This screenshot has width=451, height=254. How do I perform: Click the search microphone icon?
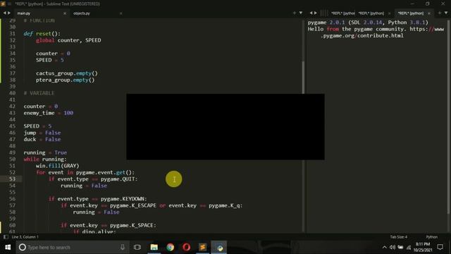[123, 247]
